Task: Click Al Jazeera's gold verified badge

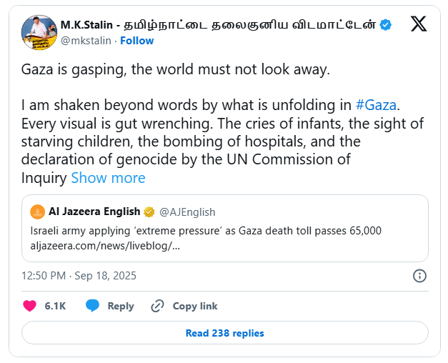Action: [x=149, y=212]
